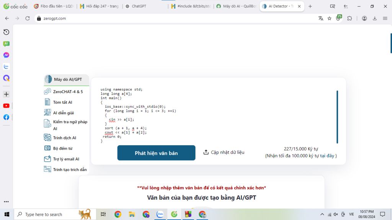Open a new browser tab
The height and width of the screenshot is (220, 392).
pyautogui.click(x=310, y=6)
